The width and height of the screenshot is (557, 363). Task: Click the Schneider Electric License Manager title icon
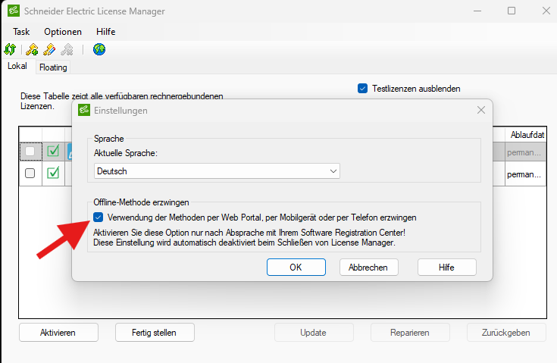[14, 11]
